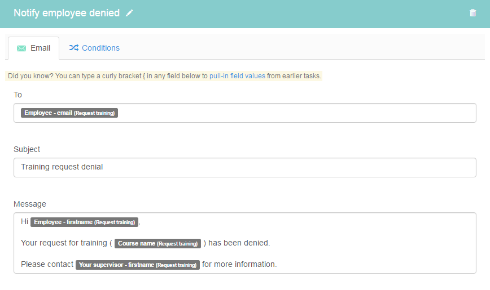Image resolution: width=490 pixels, height=290 pixels.
Task: Click on 'Please contact' text in the message
Action: [x=47, y=265]
